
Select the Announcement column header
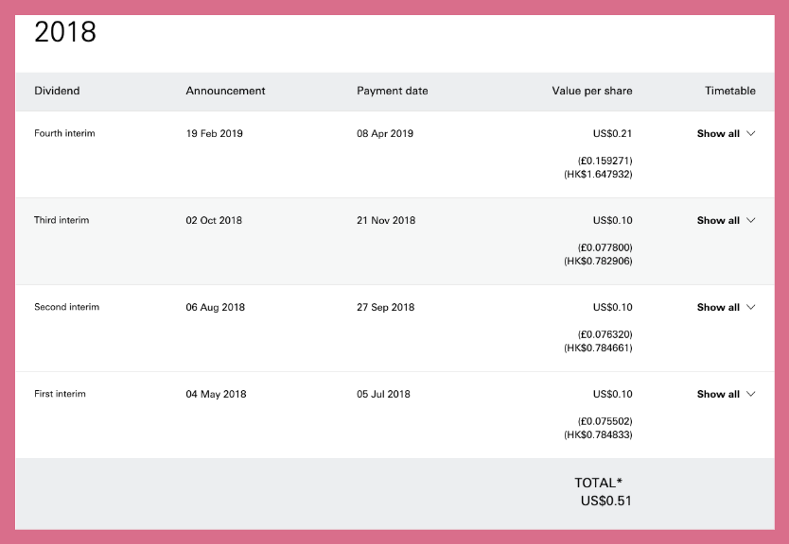[225, 91]
